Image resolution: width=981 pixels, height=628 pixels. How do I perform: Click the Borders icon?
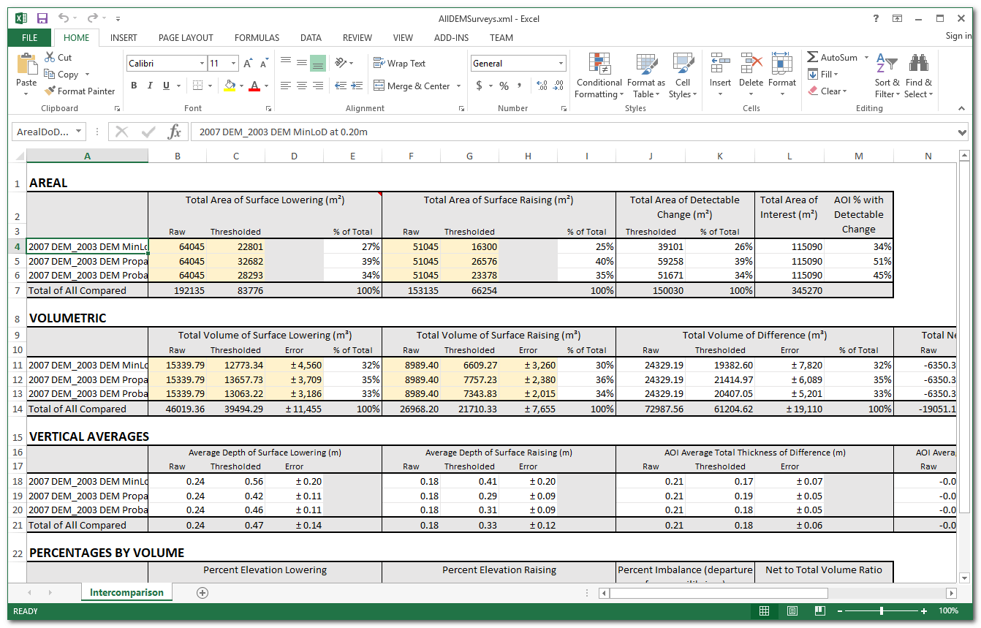pos(197,86)
